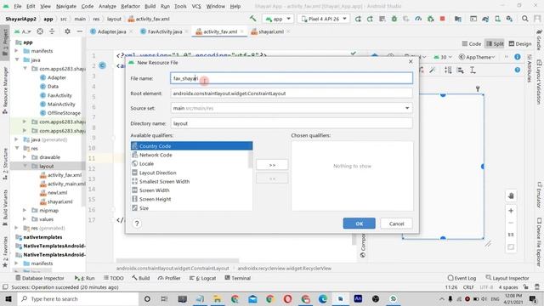The image size is (544, 306).
Task: Expand the drawable folder
Action: tap(25, 157)
